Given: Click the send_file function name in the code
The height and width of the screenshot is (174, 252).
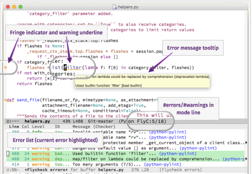Looking at the screenshot, I should coord(28,100).
